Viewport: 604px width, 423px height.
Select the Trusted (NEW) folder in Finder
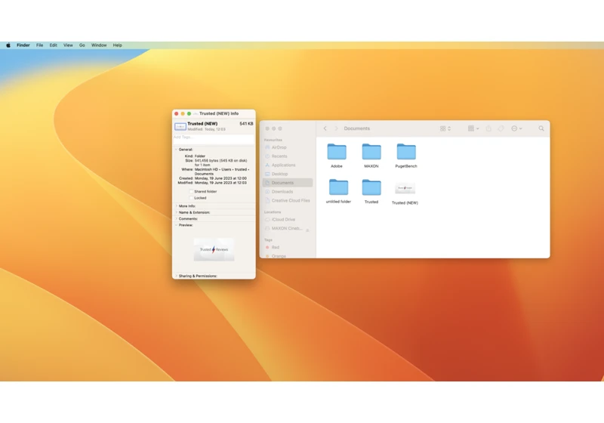(405, 188)
